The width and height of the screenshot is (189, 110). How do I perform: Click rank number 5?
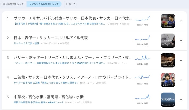[8, 97]
